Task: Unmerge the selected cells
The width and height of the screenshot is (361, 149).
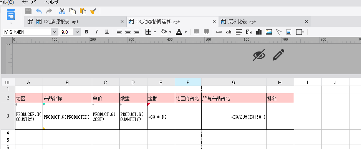Action: pyautogui.click(x=207, y=32)
